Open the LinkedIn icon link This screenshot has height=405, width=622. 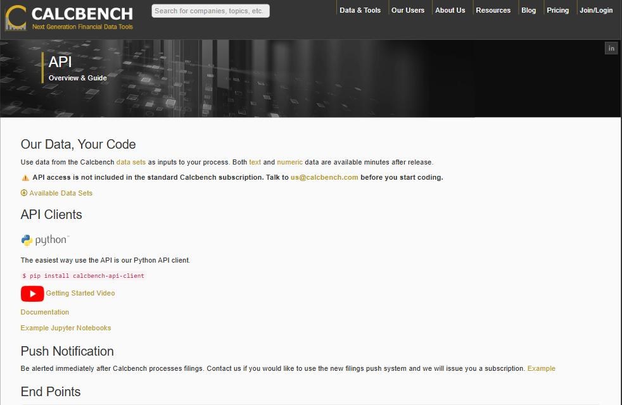611,48
